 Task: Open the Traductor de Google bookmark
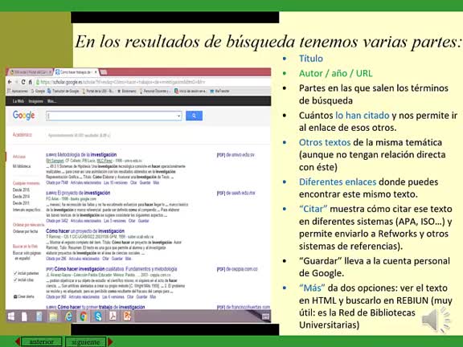tap(63, 92)
